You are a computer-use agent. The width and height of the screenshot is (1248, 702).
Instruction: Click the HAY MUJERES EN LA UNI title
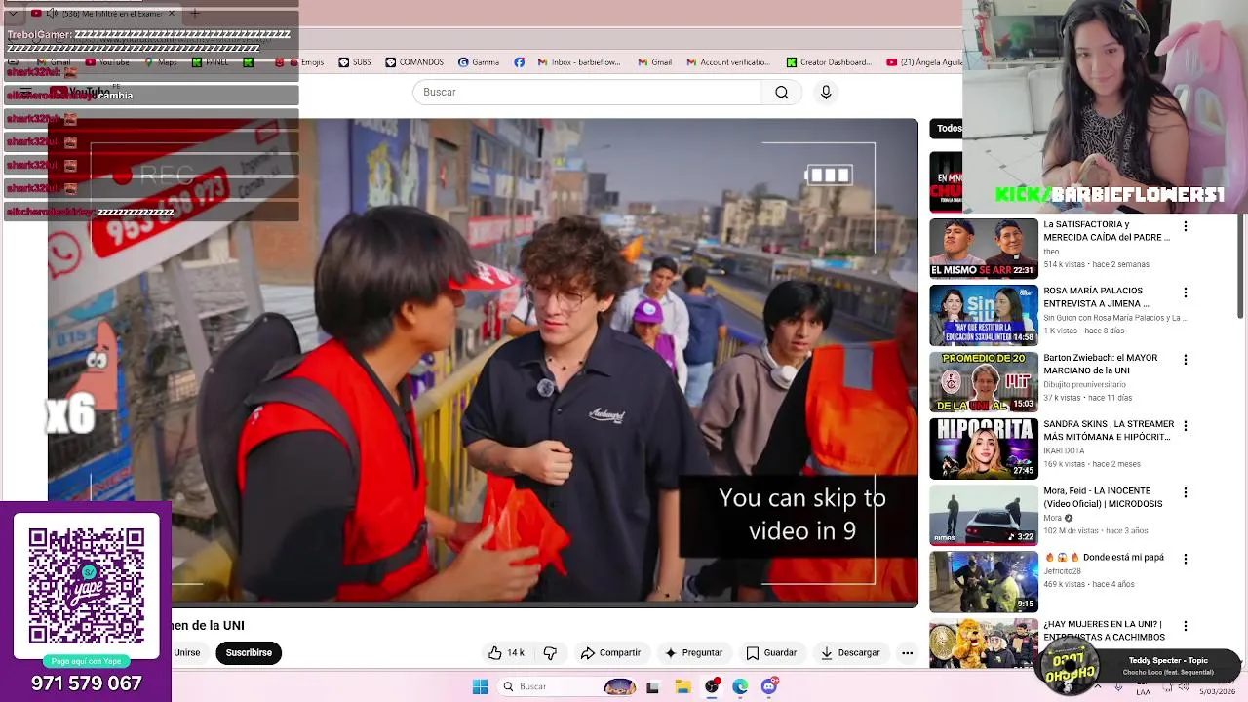coord(1103,630)
